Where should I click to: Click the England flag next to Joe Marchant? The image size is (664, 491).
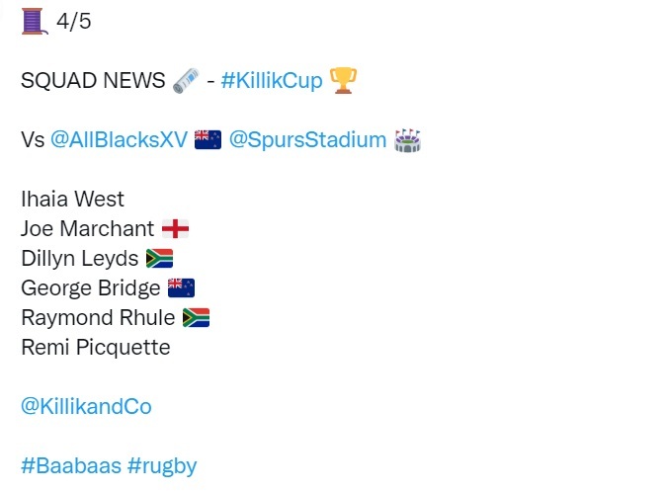tap(175, 229)
